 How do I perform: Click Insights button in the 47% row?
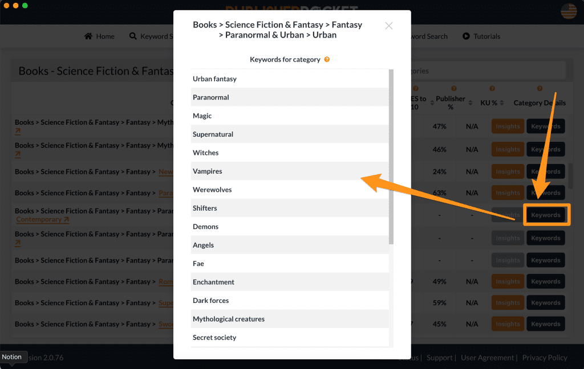tap(508, 126)
